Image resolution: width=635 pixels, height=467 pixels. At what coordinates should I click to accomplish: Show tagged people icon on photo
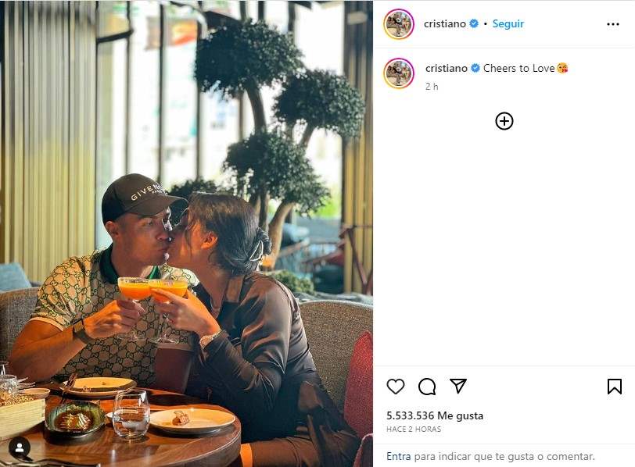[x=20, y=447]
